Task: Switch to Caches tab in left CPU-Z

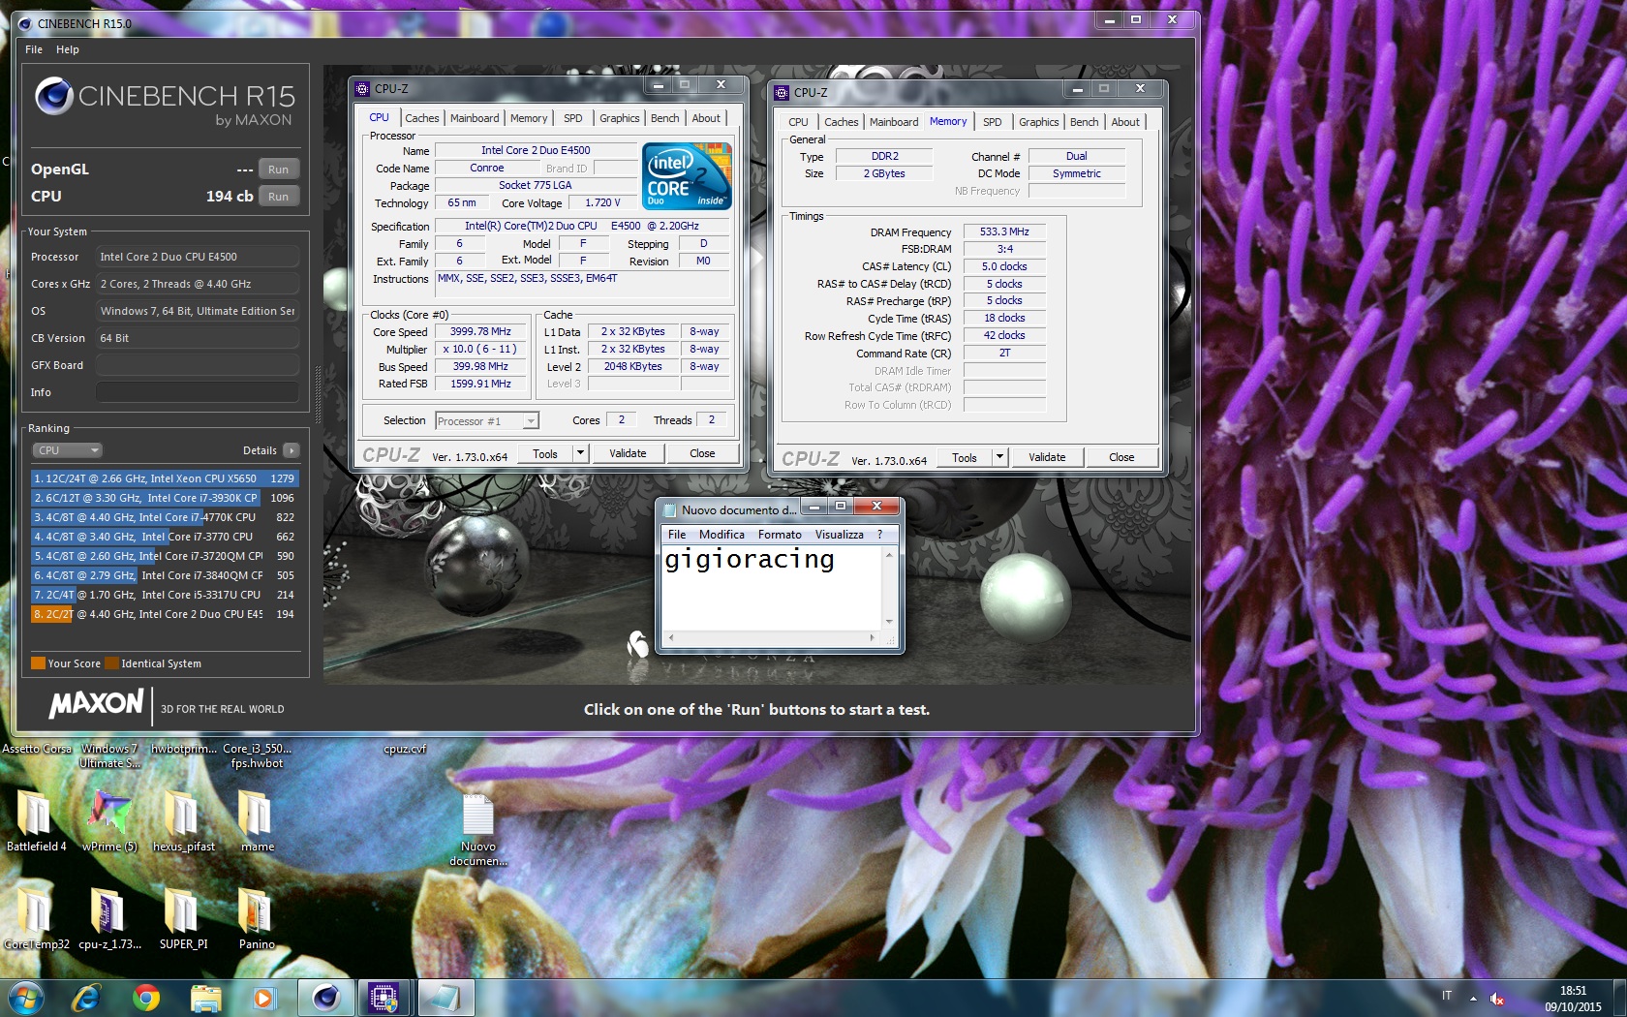Action: click(422, 118)
